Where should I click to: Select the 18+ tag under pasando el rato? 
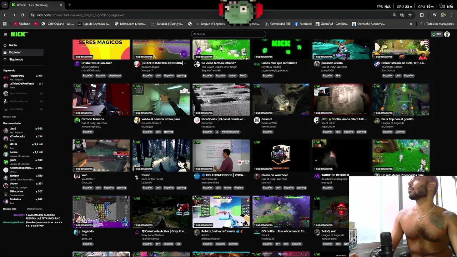coord(338,76)
